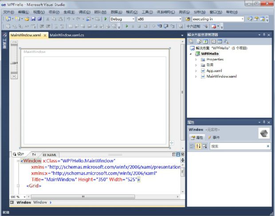Click Show All Files icon in Solution Explorer

199,42
